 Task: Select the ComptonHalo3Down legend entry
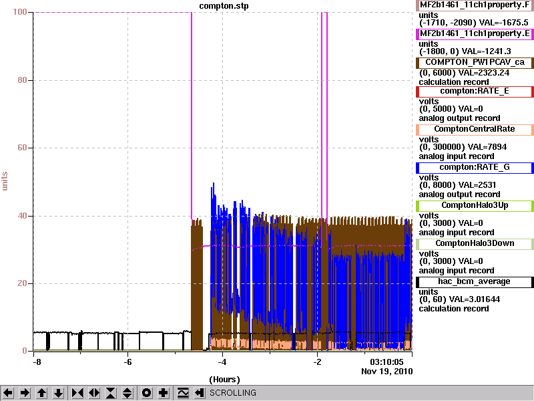[475, 244]
